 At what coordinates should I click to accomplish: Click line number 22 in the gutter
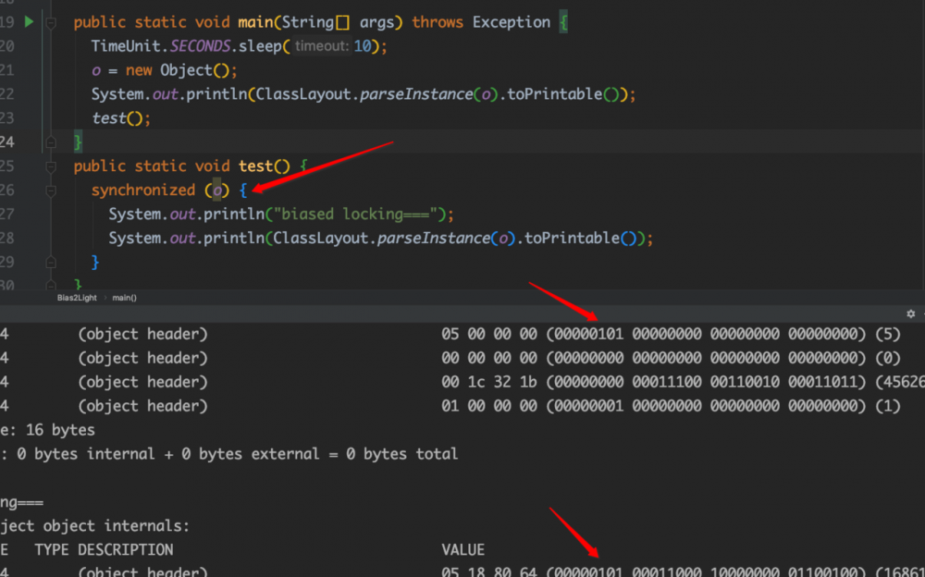(x=7, y=94)
